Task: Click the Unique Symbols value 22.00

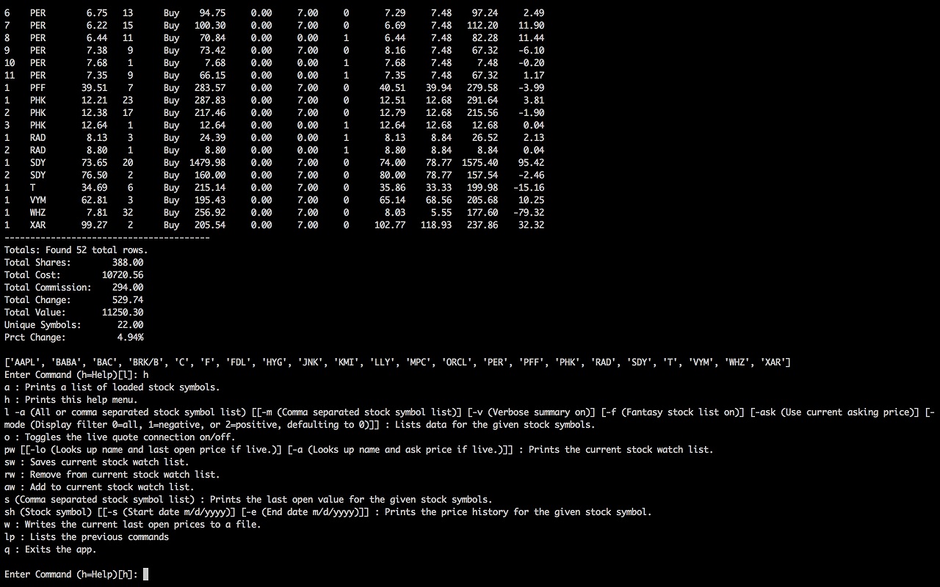Action: [x=131, y=325]
